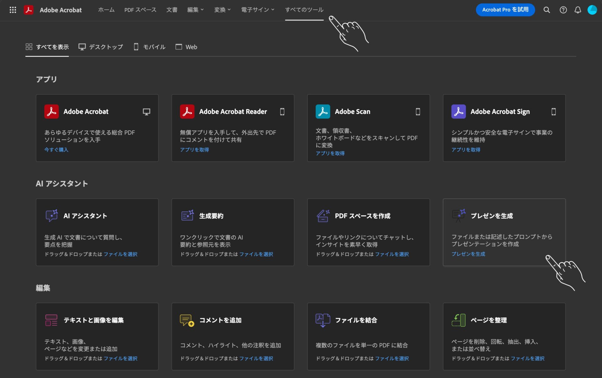Click the Adobe Scan card title
Image resolution: width=602 pixels, height=378 pixels.
tap(352, 112)
